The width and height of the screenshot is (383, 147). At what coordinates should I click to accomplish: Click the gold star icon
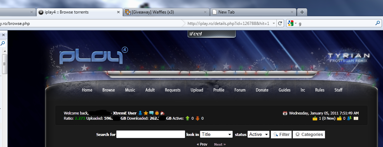coord(146,113)
